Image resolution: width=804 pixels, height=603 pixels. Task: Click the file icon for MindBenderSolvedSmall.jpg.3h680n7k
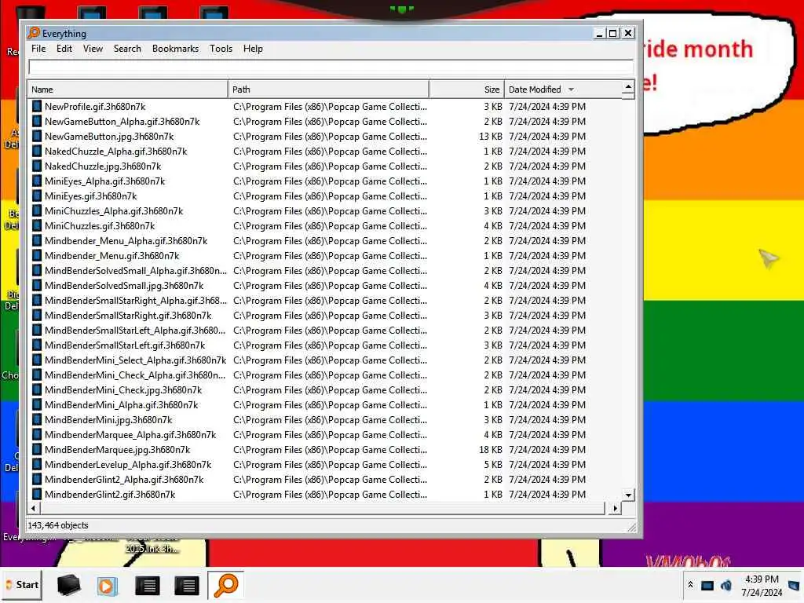(x=37, y=286)
